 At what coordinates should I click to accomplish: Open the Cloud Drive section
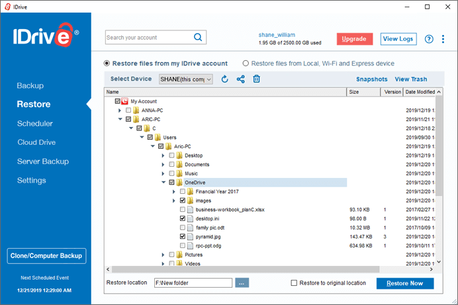coord(36,142)
